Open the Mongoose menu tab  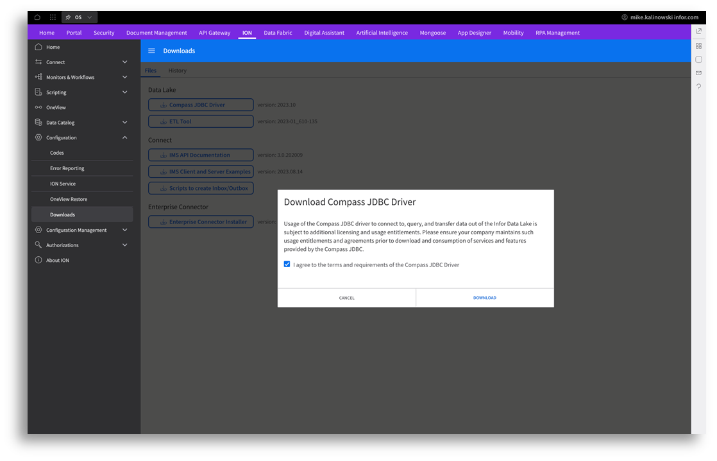pos(433,33)
